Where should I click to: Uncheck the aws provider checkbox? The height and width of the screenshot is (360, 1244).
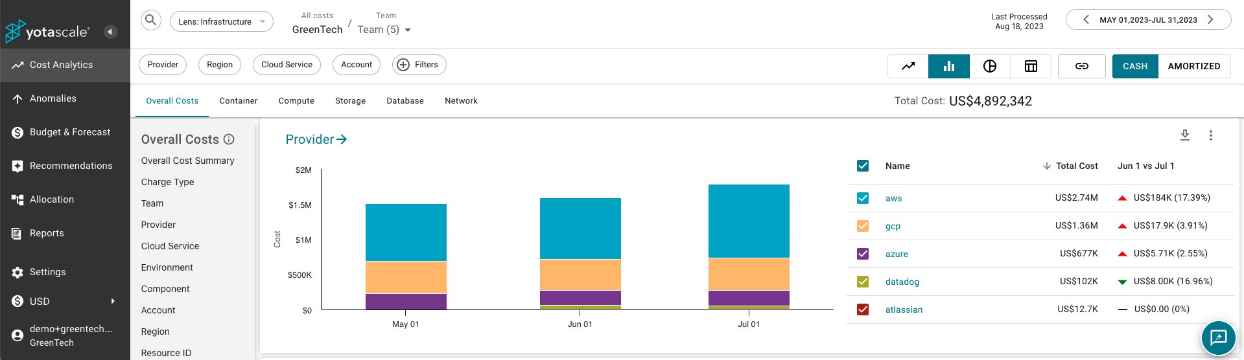863,198
